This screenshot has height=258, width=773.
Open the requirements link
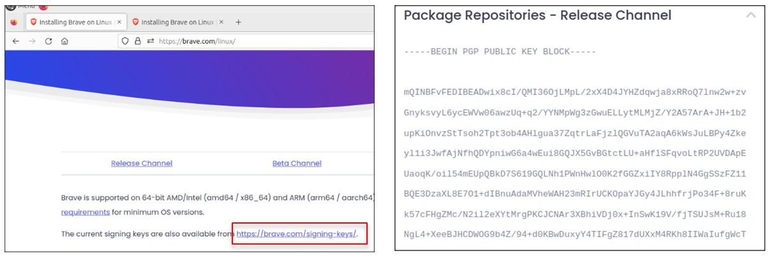tap(85, 211)
